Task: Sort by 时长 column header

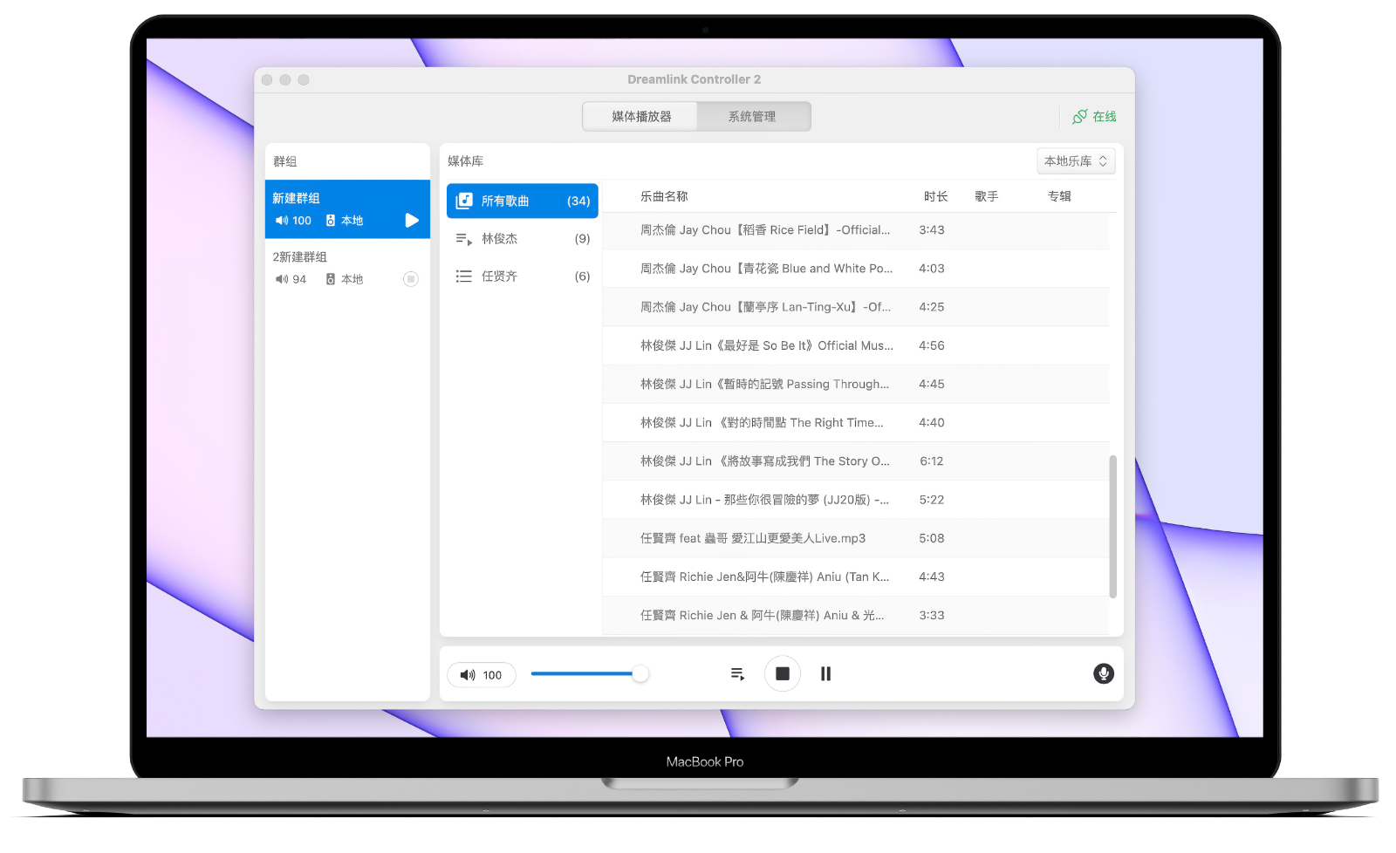Action: (935, 196)
